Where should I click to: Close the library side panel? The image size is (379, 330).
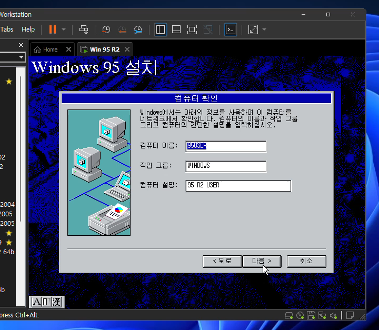(x=21, y=45)
